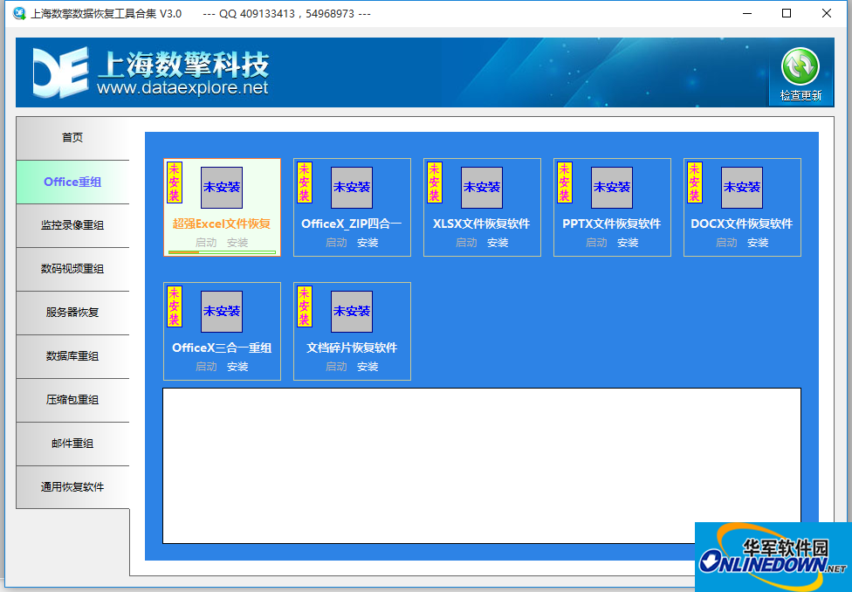Click yellow 未安装 badge on XLSX文件恢复软件 card
This screenshot has height=592, width=852.
(x=434, y=182)
